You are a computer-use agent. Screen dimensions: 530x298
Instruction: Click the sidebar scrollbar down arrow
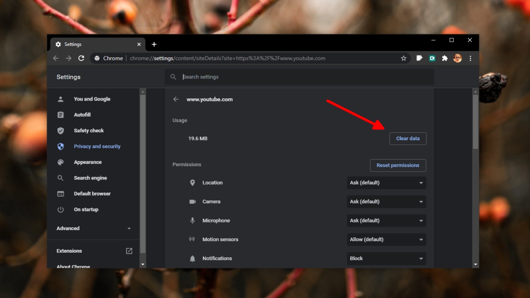click(x=142, y=264)
